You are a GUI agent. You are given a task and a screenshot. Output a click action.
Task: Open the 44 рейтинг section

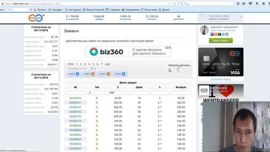(178, 18)
